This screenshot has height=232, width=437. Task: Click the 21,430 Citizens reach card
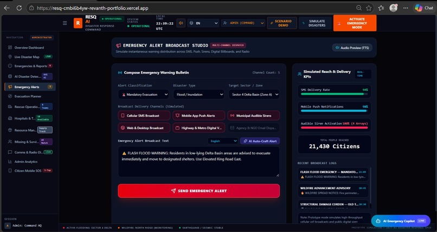pyautogui.click(x=334, y=144)
